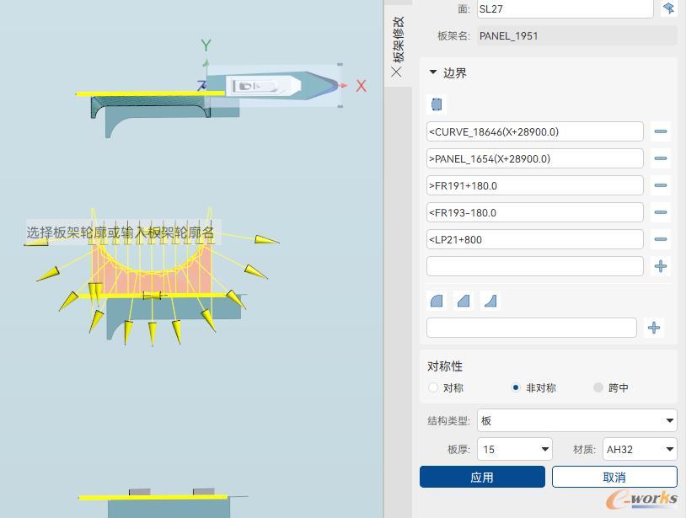Click the ship overview thumbnail in viewport

tap(273, 86)
